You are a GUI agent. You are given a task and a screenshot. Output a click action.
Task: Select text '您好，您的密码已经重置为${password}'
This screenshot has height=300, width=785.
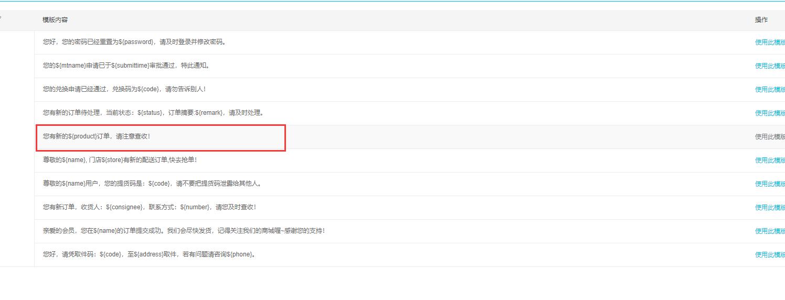point(99,42)
